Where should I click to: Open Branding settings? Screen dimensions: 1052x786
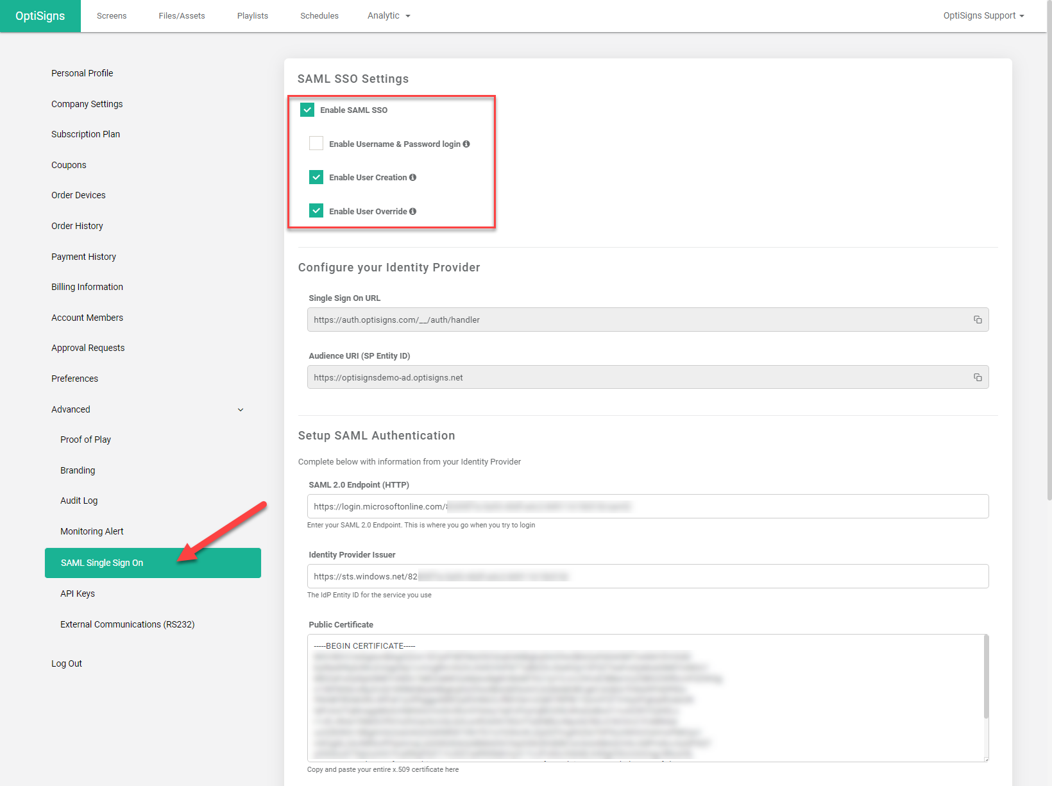(78, 470)
